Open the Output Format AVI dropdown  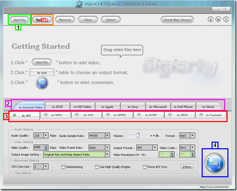155,148
